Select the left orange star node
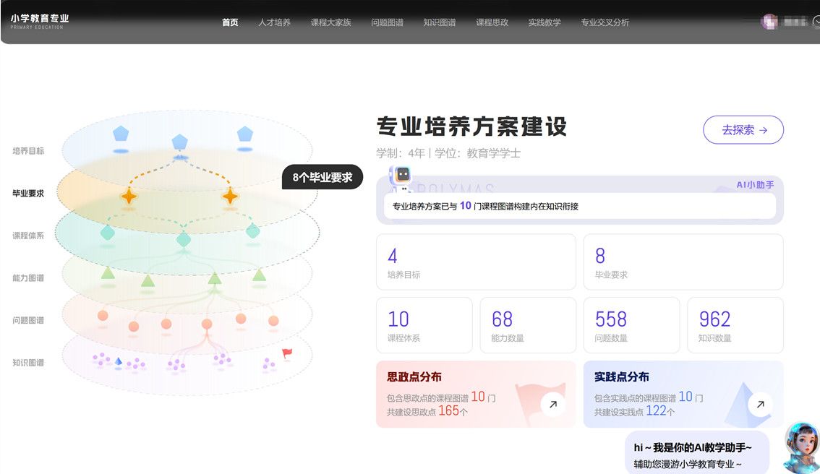The image size is (820, 474). pos(129,196)
